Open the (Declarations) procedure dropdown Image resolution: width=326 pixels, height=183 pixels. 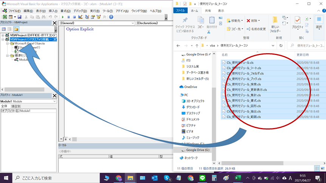[155, 23]
